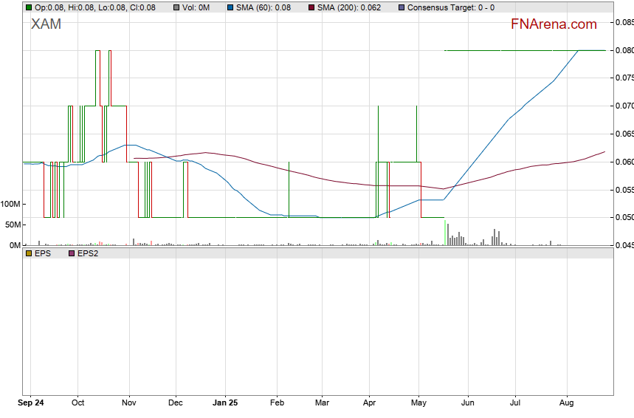
Task: Click the May label on time axis
Action: (418, 403)
